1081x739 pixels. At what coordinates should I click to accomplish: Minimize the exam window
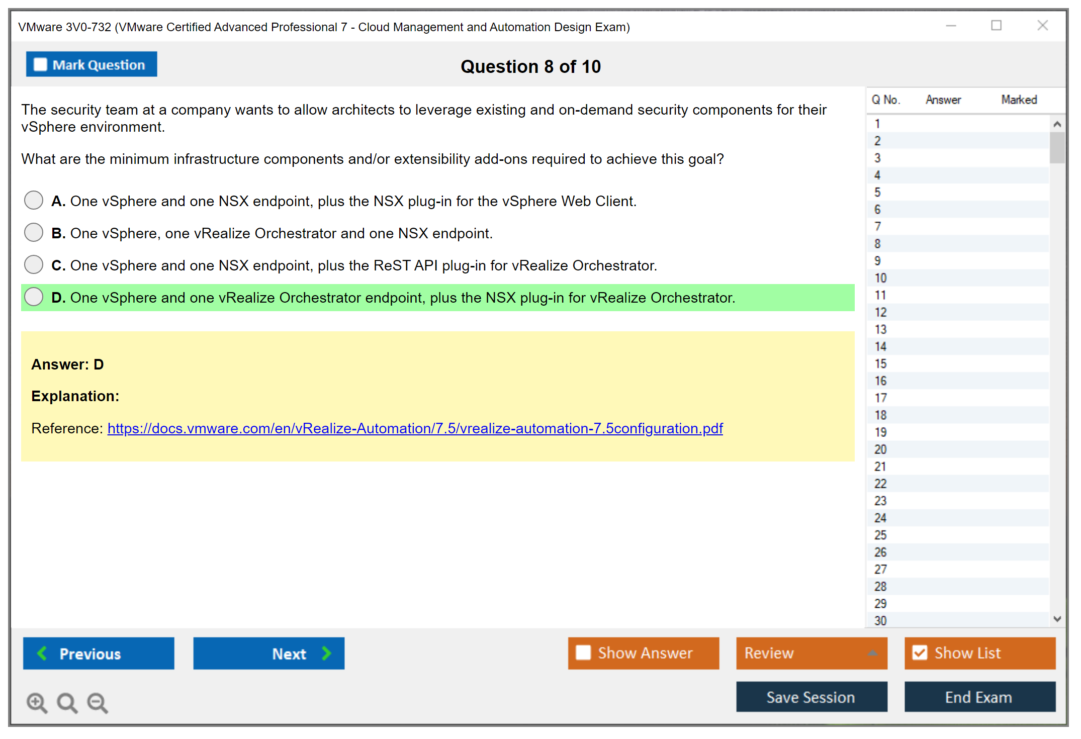951,26
